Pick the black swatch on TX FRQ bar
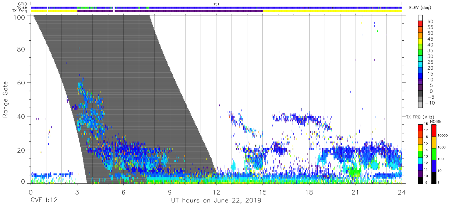452x208 pixels. (421, 179)
